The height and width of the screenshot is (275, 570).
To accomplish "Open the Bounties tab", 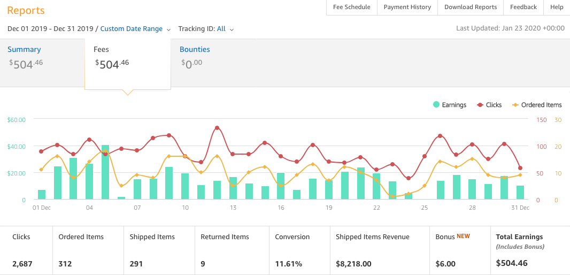I will pyautogui.click(x=195, y=49).
